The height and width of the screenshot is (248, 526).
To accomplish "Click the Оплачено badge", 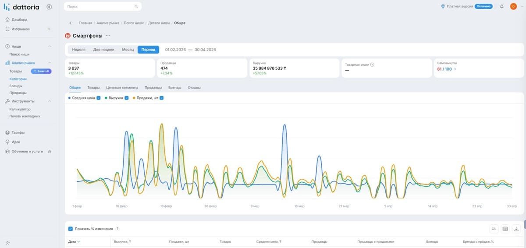I will click(x=483, y=7).
